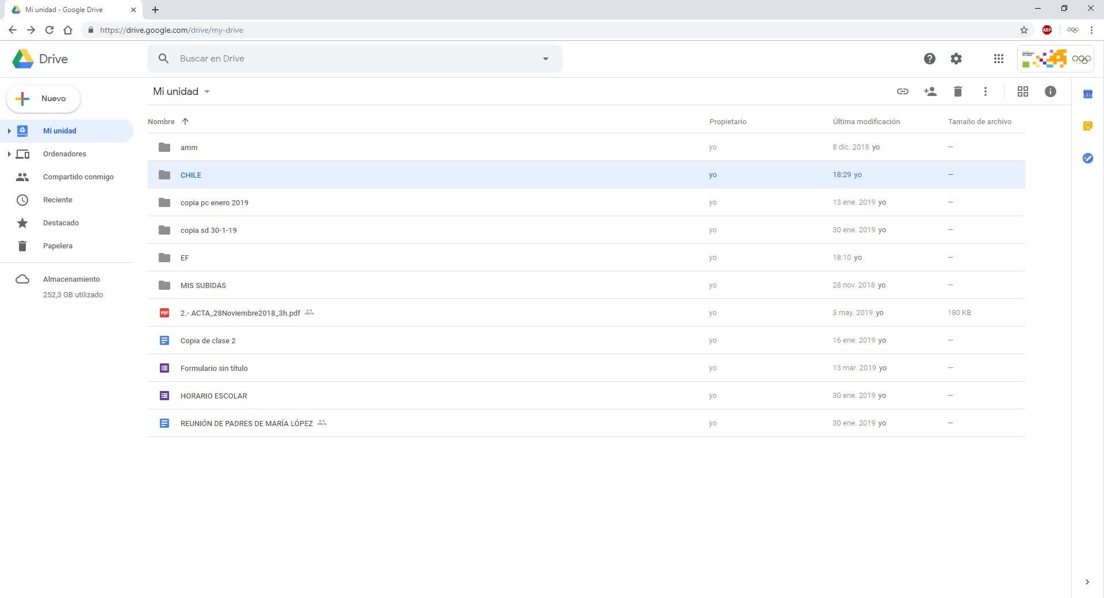This screenshot has height=598, width=1104.
Task: Expand the Ordenadores tree in sidebar
Action: click(9, 154)
